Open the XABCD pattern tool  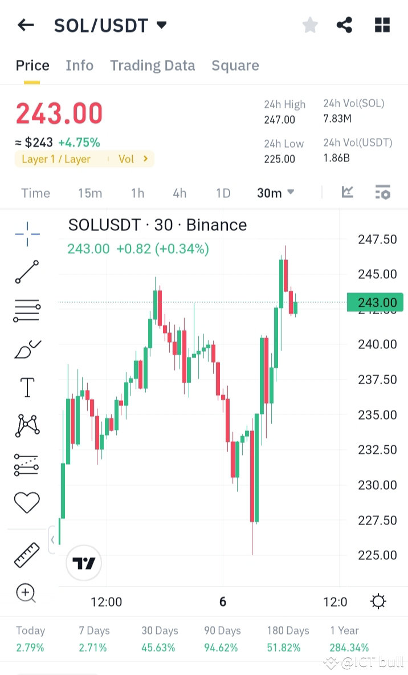tap(26, 424)
